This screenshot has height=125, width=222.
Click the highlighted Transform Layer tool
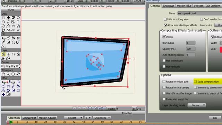[x=3, y=54]
